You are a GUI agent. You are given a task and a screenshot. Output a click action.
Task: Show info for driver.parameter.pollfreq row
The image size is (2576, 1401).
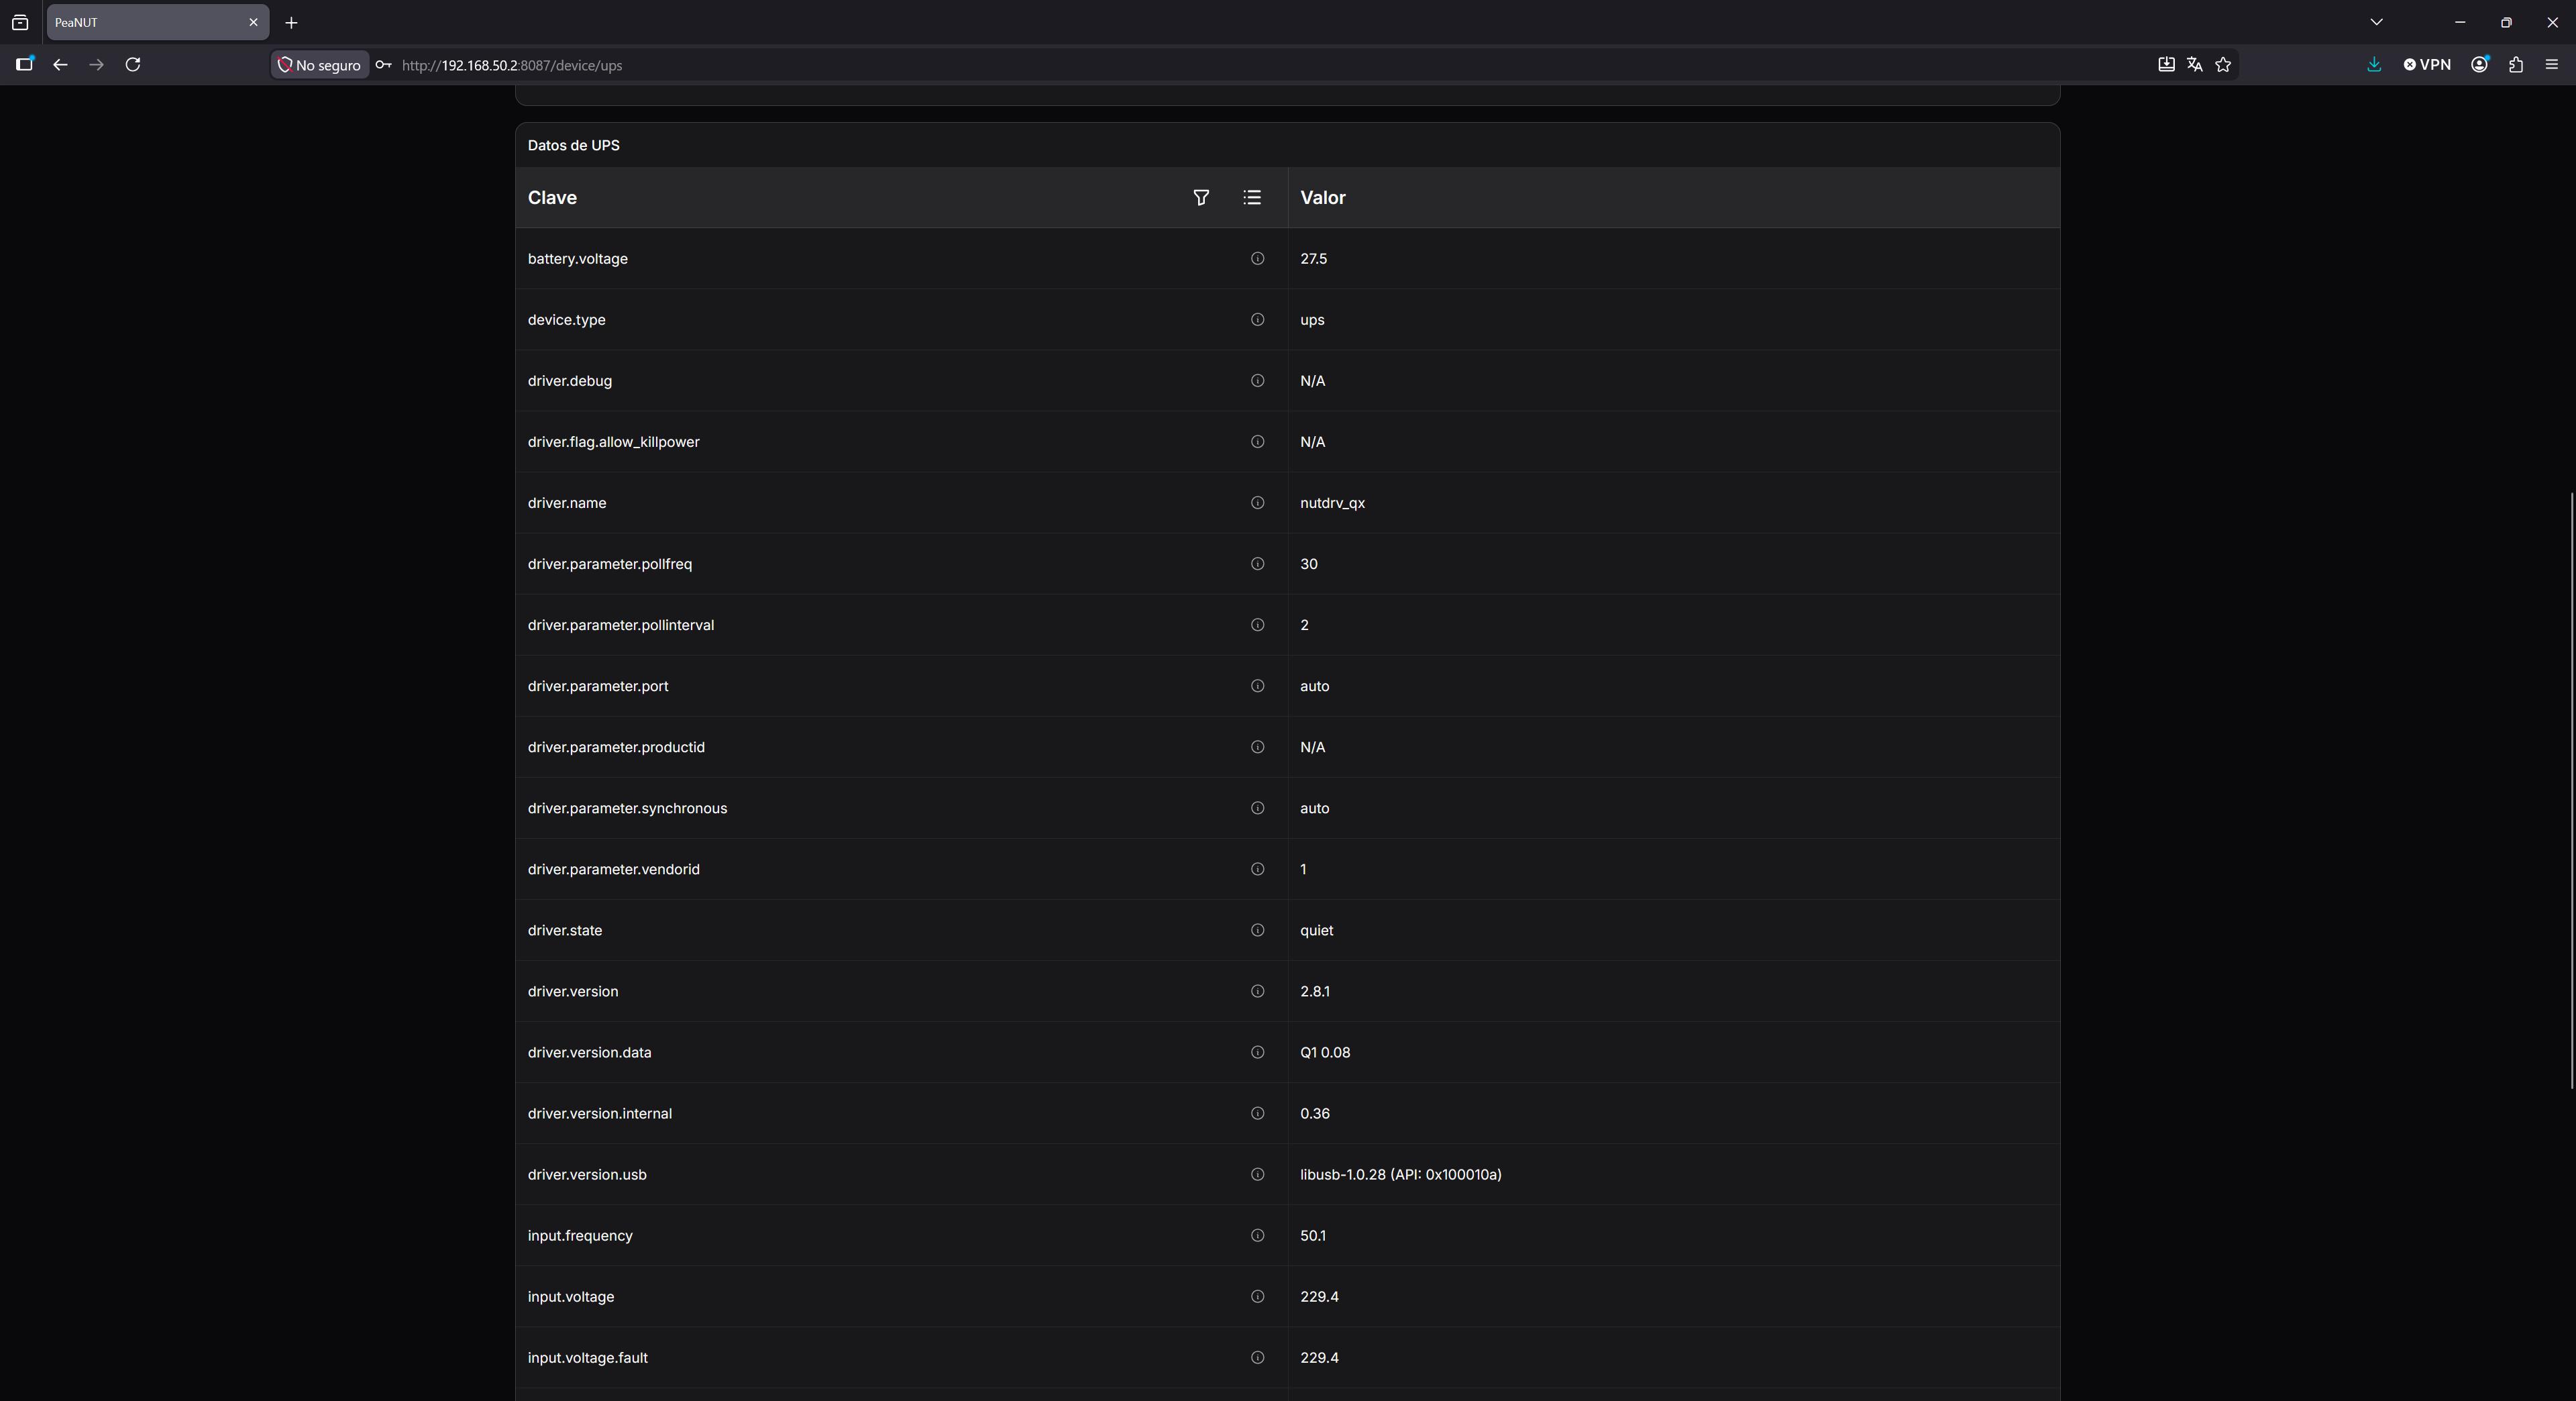[1257, 564]
